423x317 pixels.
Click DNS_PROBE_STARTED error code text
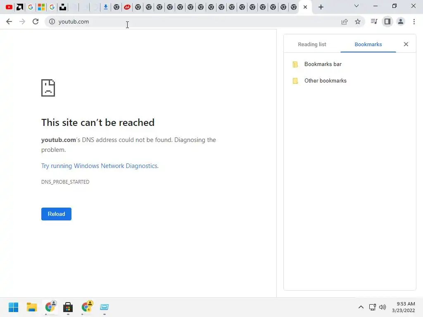click(x=65, y=182)
